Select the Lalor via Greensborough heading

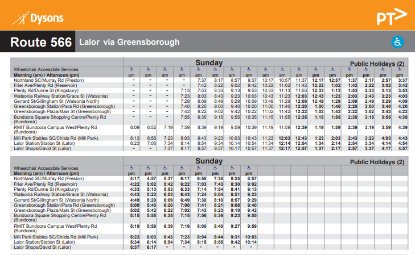coord(129,42)
